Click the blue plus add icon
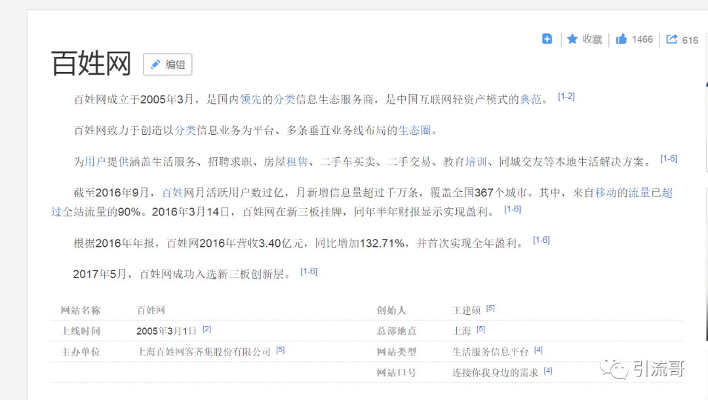Image resolution: width=708 pixels, height=400 pixels. [547, 39]
